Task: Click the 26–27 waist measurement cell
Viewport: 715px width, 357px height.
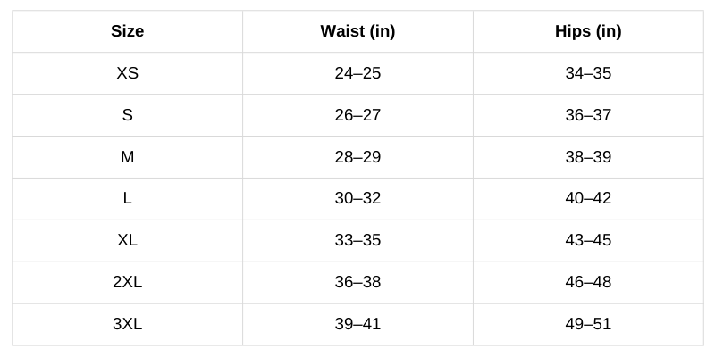Action: pos(357,115)
